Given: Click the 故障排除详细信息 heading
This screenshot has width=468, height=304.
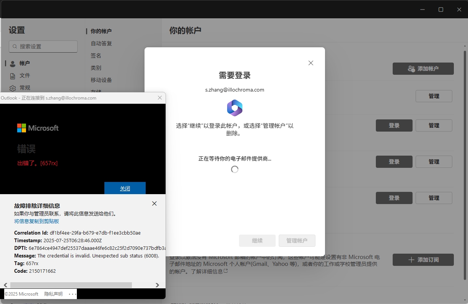Looking at the screenshot, I should click(37, 206).
